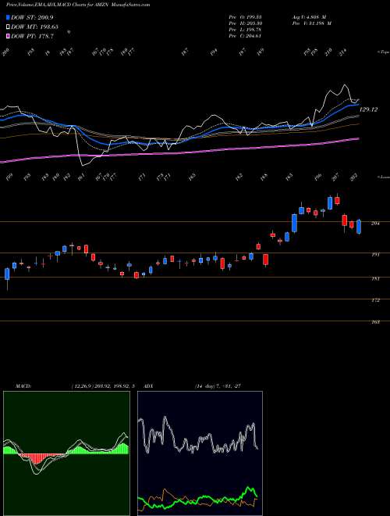Click the ADX (14 day) parameter values

pyautogui.click(x=218, y=385)
